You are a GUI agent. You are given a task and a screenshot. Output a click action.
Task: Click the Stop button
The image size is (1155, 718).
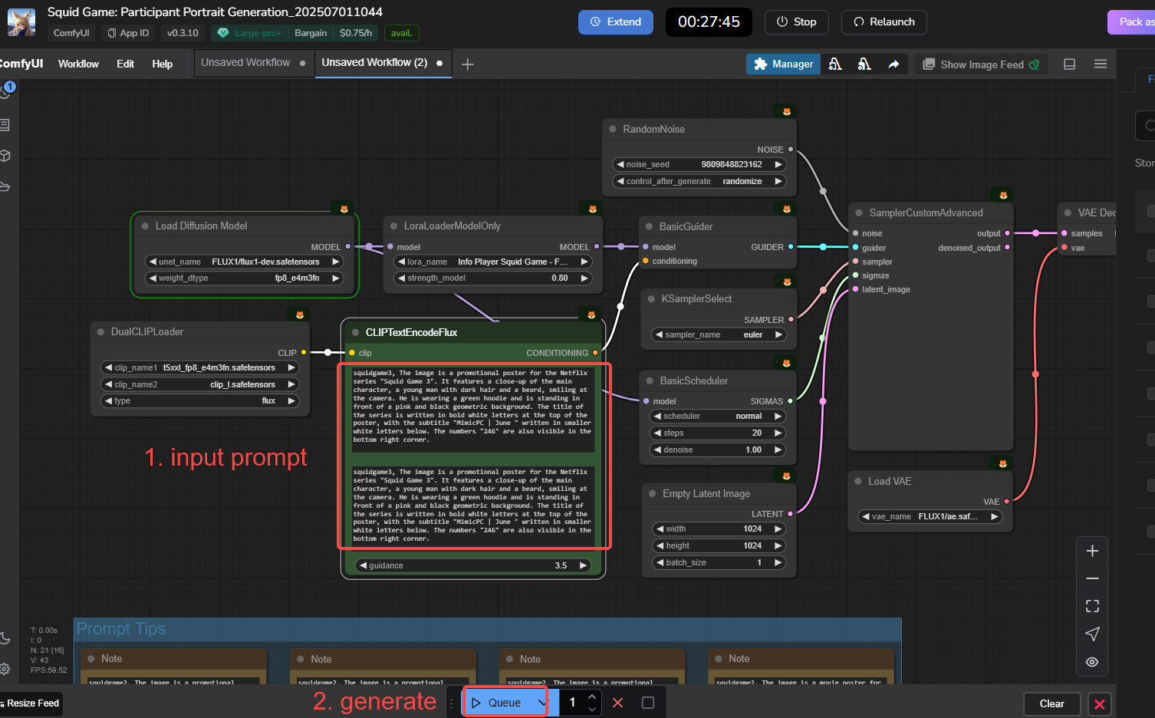pos(796,22)
